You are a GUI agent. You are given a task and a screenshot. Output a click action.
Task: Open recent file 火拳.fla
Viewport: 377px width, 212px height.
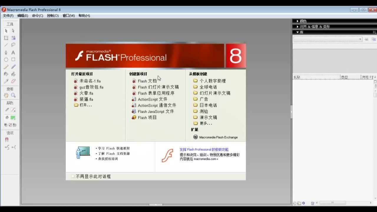pos(83,93)
